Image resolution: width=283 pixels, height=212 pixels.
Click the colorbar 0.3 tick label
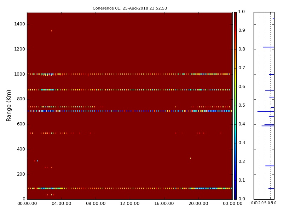pyautogui.click(x=242, y=143)
